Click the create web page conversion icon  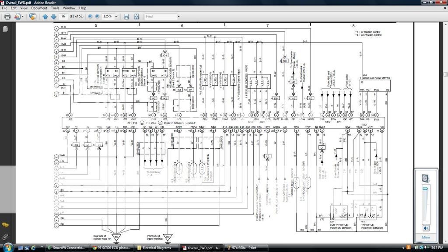[32, 17]
